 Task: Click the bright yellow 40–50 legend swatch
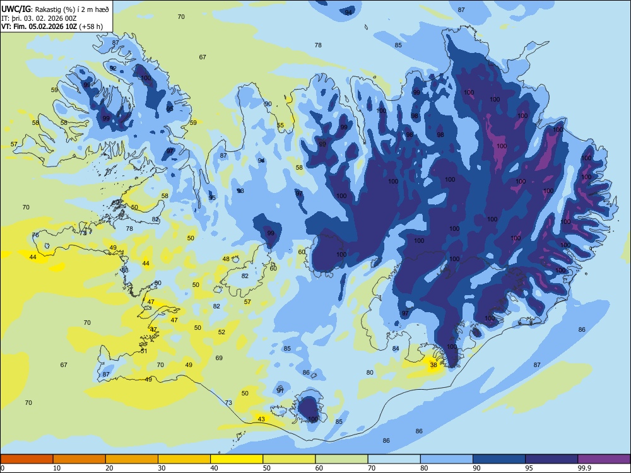click(x=237, y=459)
